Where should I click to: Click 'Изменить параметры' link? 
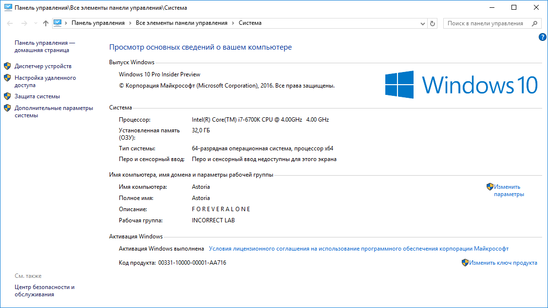coord(509,191)
